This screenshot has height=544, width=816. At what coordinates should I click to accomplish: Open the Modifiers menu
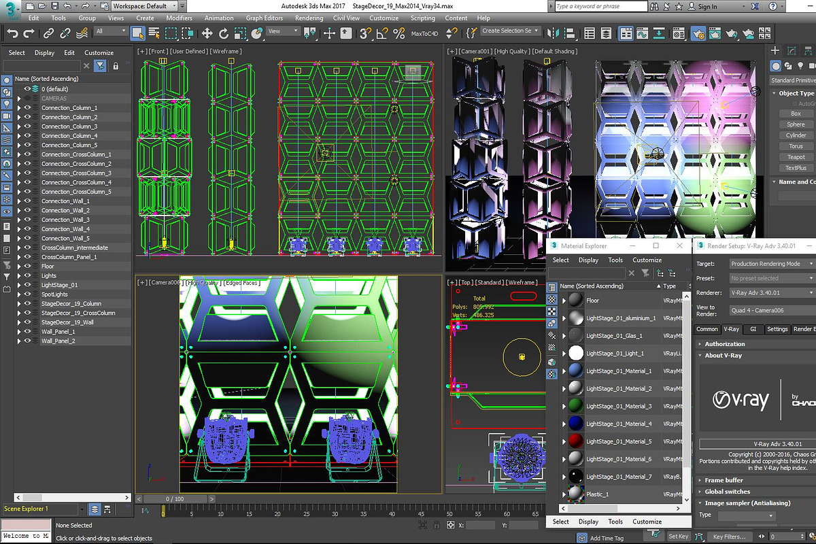179,18
